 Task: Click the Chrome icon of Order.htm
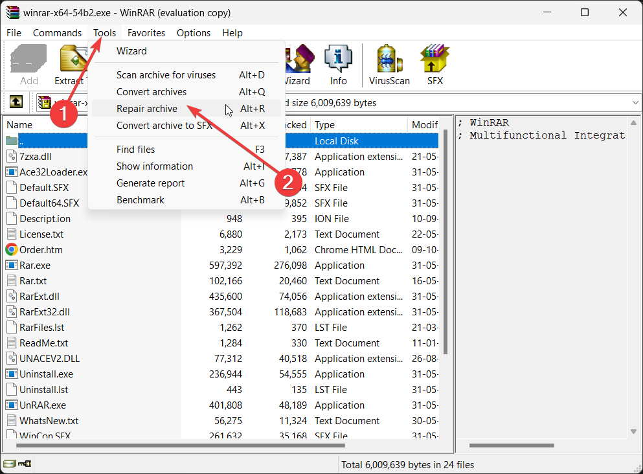pyautogui.click(x=12, y=249)
